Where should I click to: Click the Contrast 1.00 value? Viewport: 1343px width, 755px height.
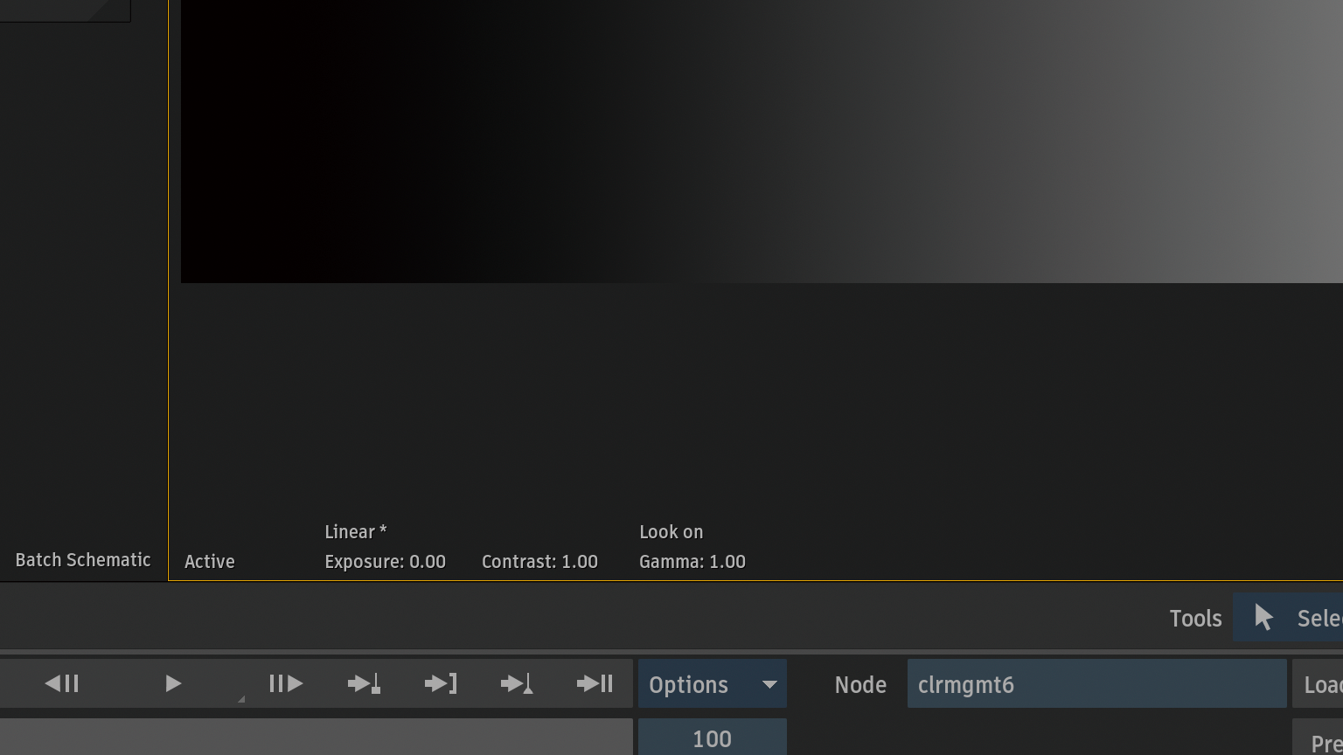click(539, 562)
